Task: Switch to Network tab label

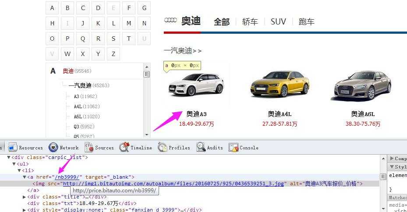Action: [x=69, y=148]
